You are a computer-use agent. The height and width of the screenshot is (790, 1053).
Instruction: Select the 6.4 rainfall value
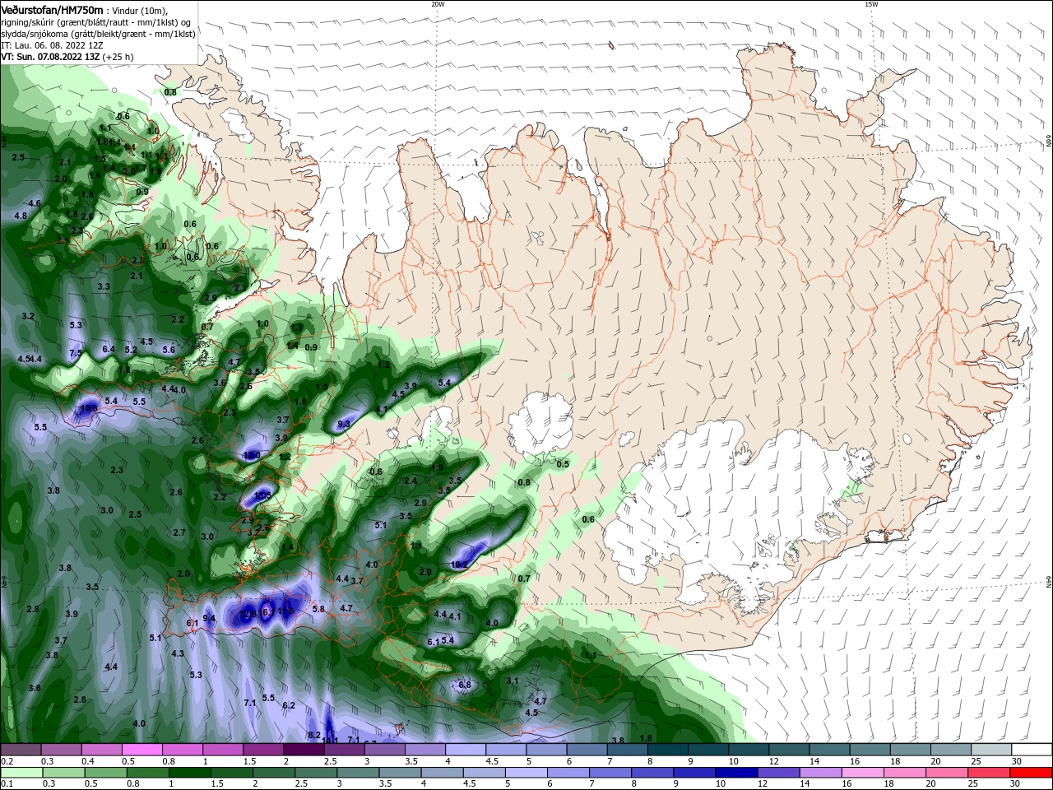(108, 350)
